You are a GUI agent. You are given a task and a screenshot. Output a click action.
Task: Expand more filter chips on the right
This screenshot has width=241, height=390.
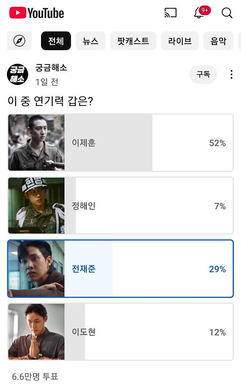pyautogui.click(x=239, y=41)
